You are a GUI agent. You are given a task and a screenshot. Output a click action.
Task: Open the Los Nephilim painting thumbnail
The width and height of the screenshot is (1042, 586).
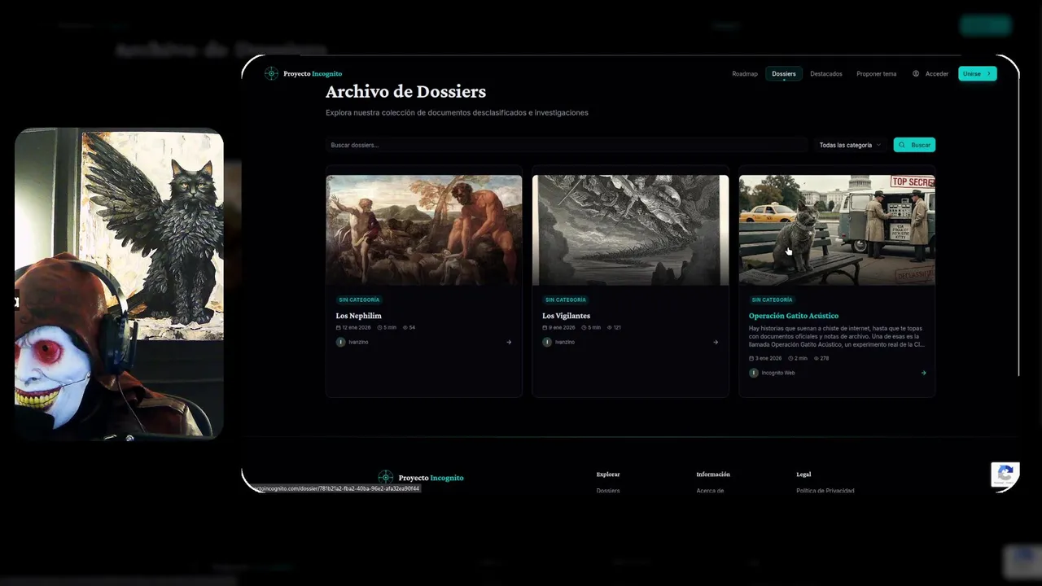coord(424,230)
